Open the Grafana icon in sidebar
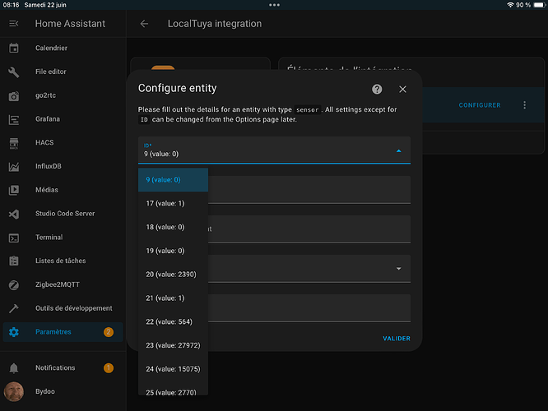This screenshot has width=548, height=411. (x=14, y=119)
